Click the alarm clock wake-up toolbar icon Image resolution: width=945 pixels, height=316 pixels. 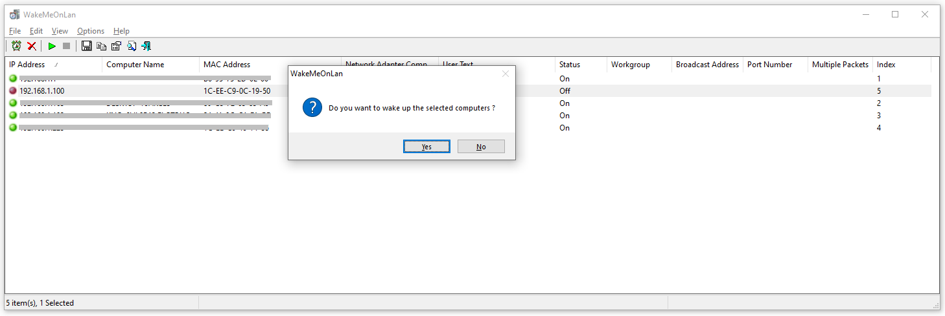coord(16,46)
